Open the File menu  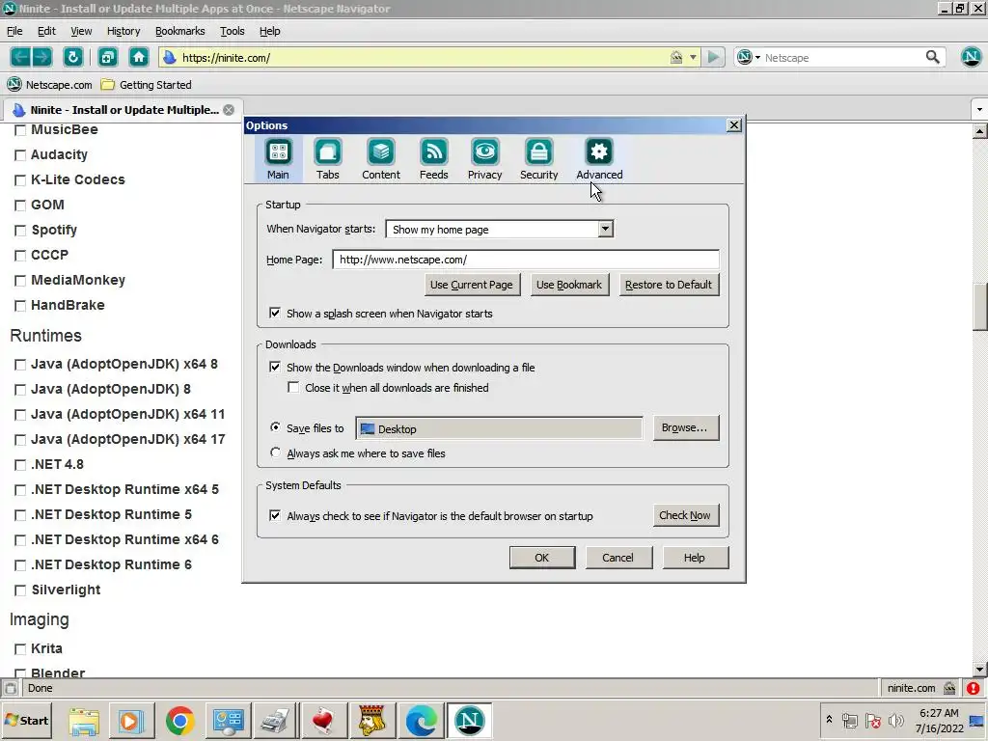(14, 31)
